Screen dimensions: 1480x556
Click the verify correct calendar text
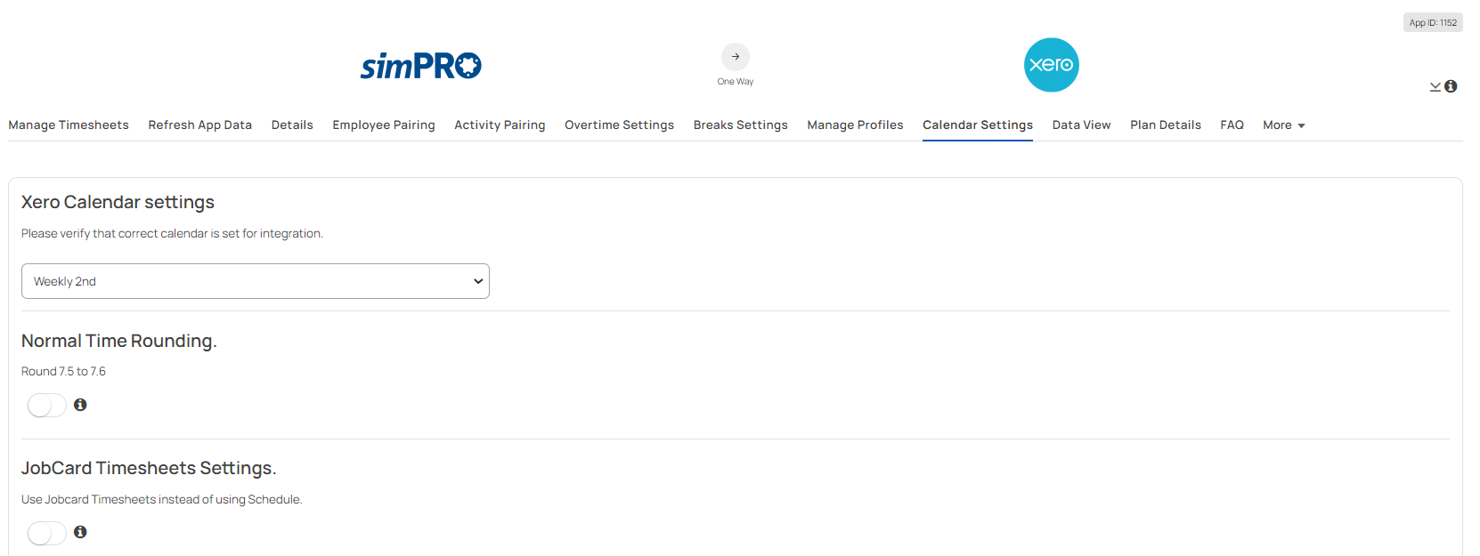point(172,234)
